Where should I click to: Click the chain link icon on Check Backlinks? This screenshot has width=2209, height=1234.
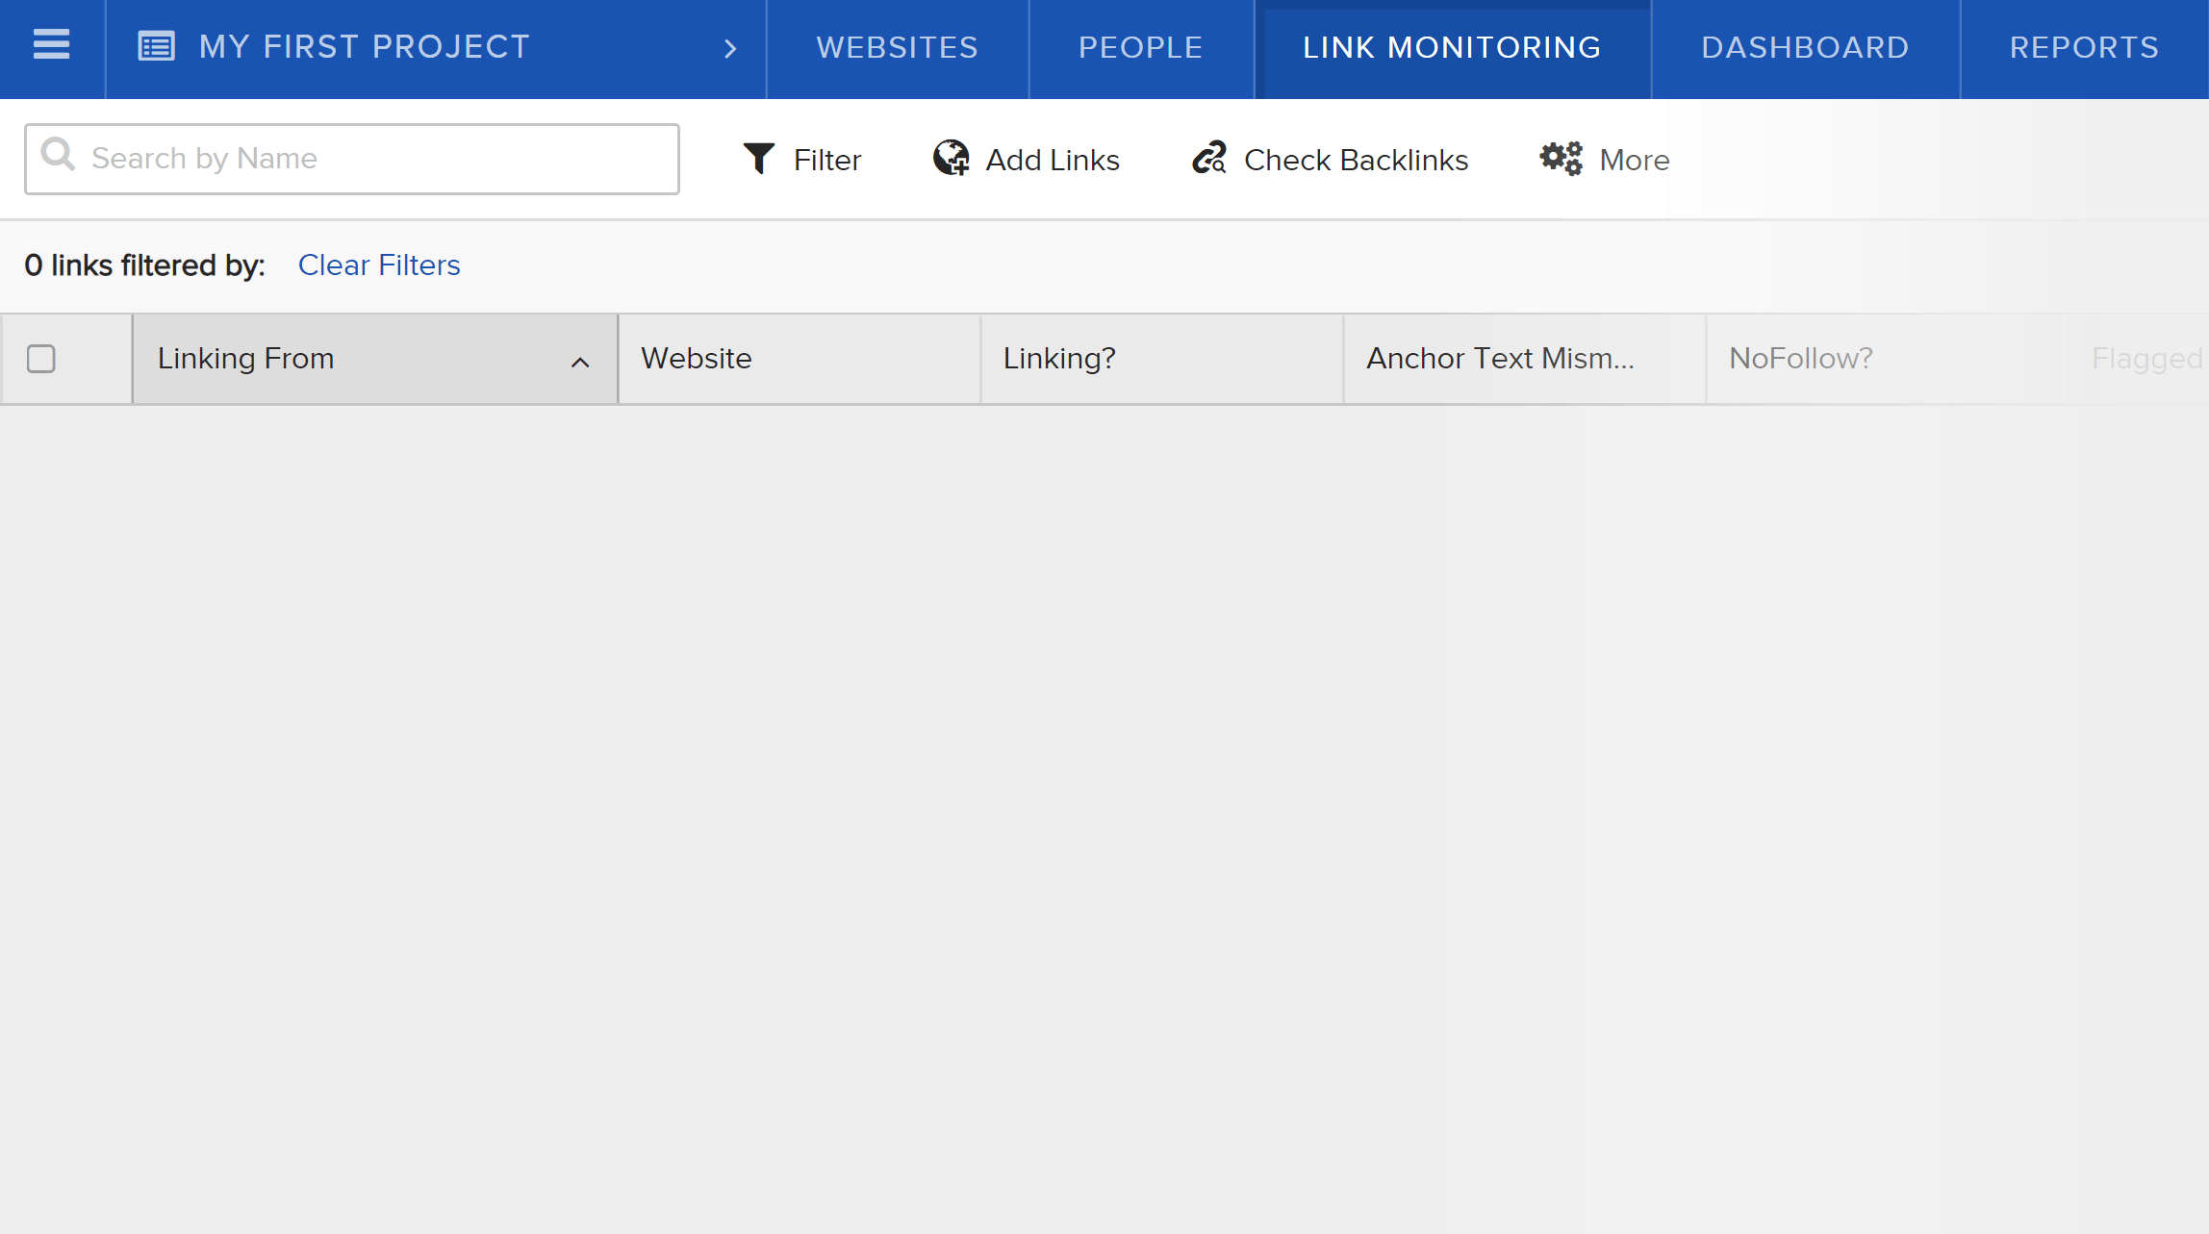[1209, 159]
